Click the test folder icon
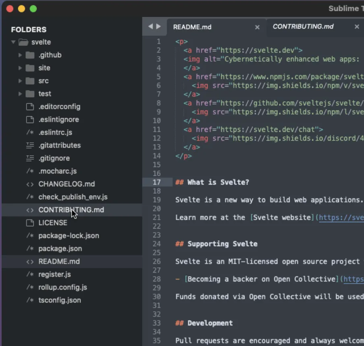The width and height of the screenshot is (364, 346). point(30,94)
